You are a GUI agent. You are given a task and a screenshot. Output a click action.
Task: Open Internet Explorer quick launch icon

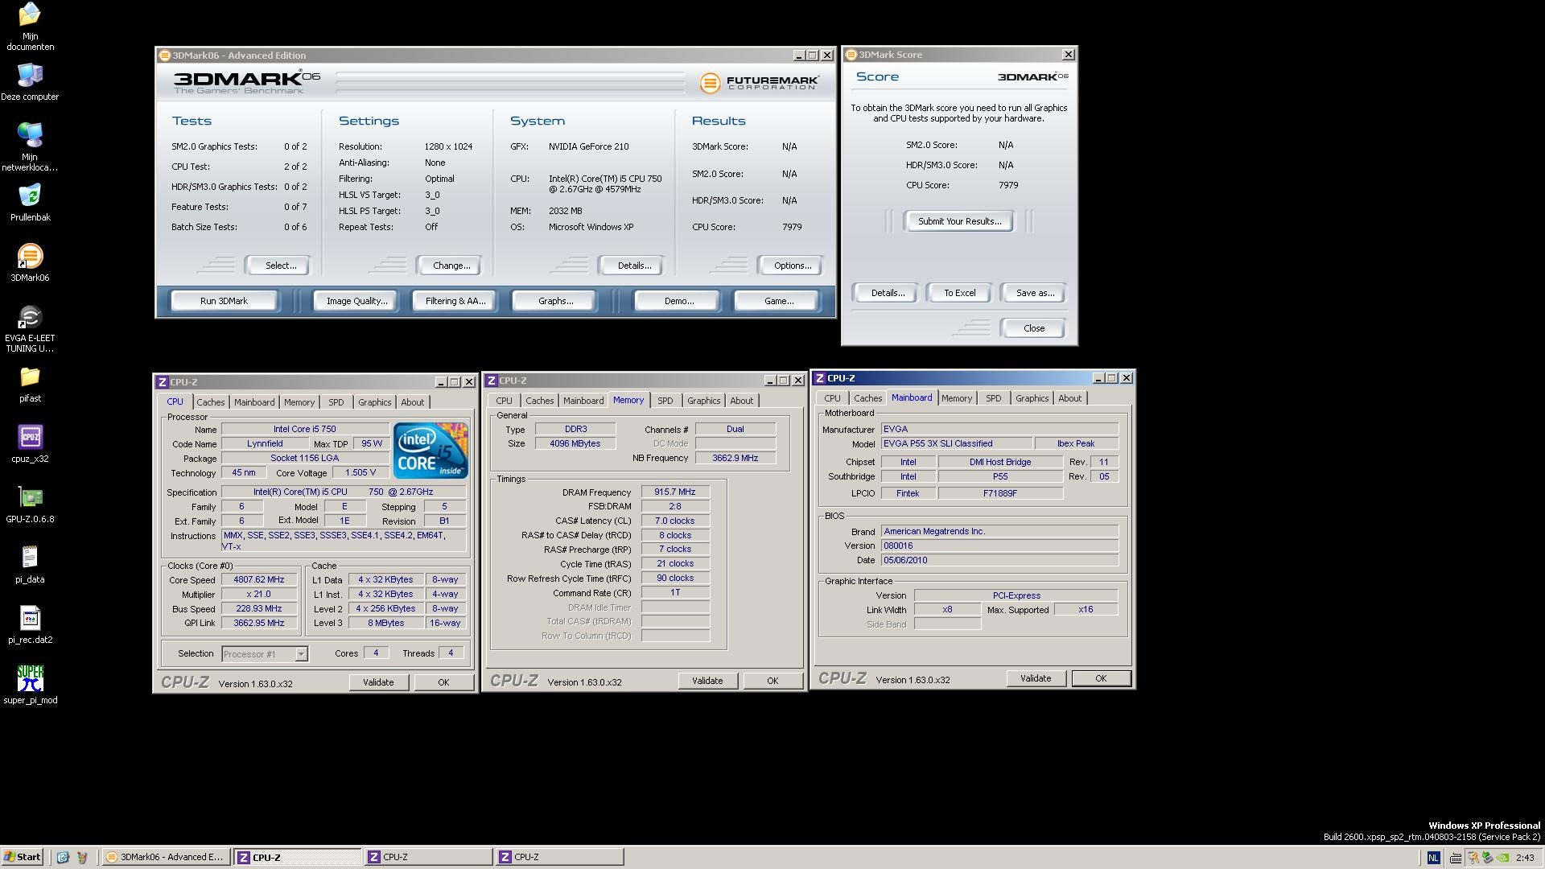coord(63,857)
